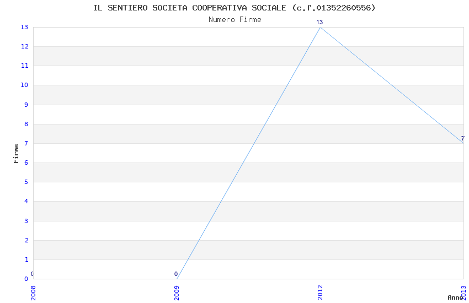Click y-axis tick value 9

tap(26, 105)
